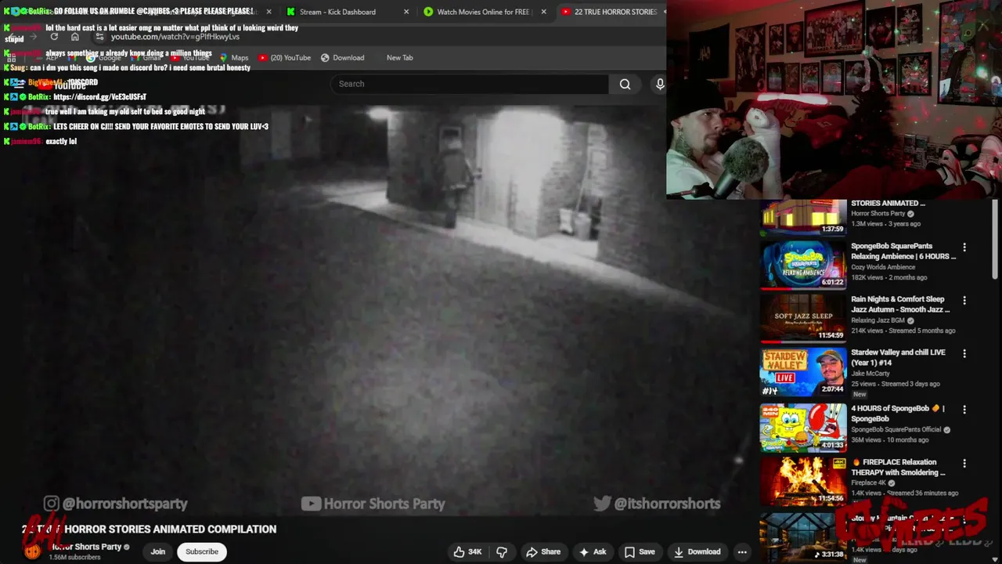Subscribe to Horror Shorts Party
1002x564 pixels.
coord(202,551)
